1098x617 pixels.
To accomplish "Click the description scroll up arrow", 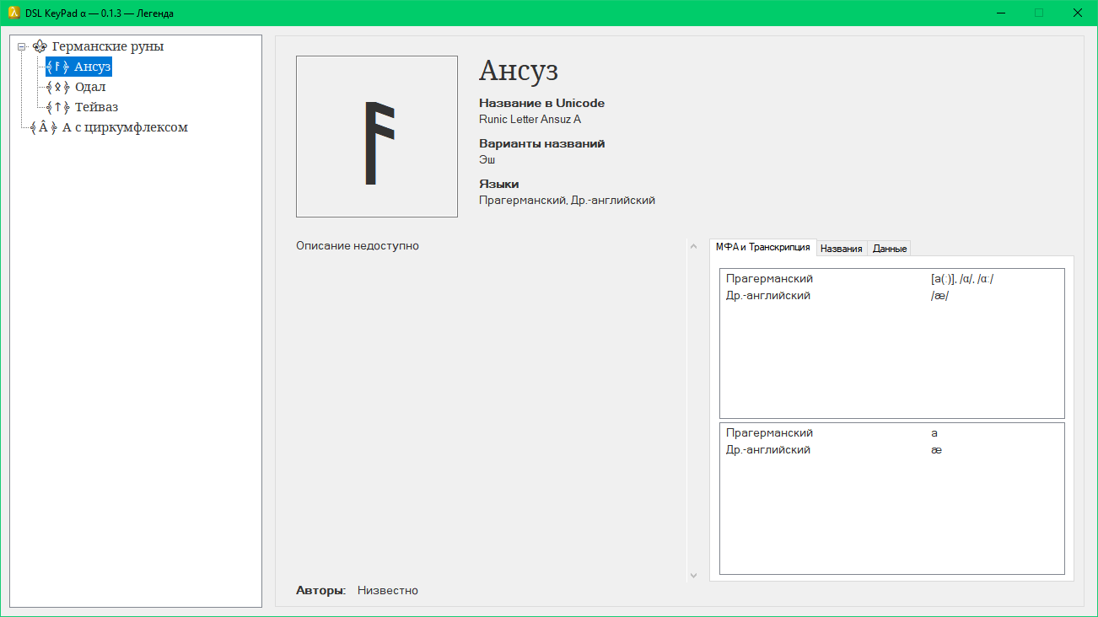I will pyautogui.click(x=694, y=247).
